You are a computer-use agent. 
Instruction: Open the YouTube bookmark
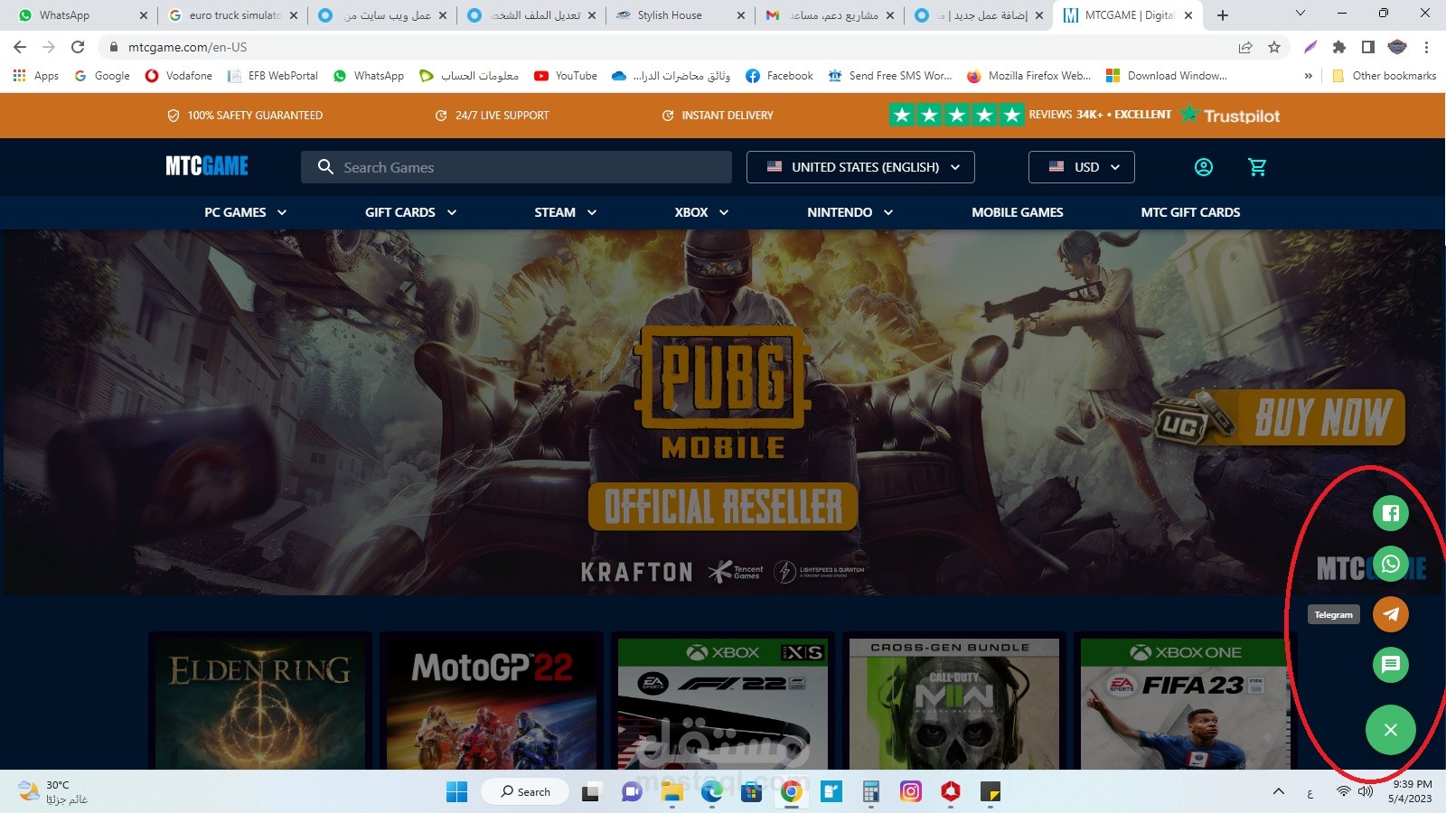(x=566, y=76)
